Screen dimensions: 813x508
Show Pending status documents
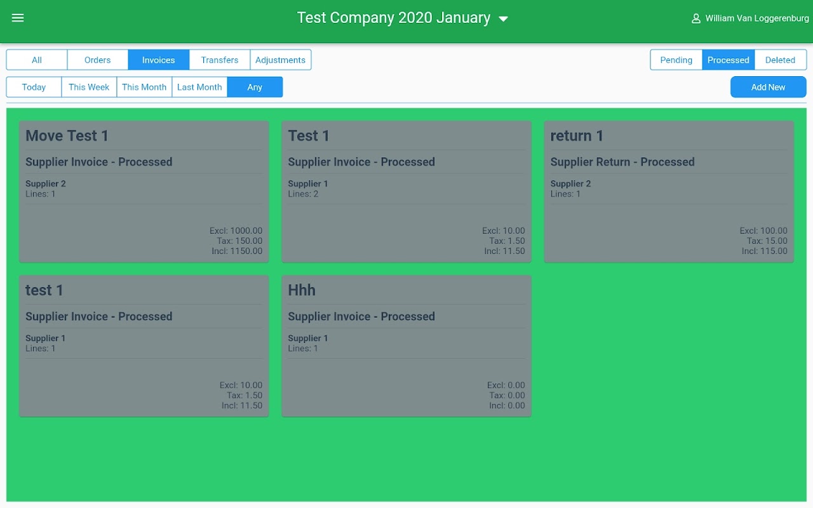[x=676, y=60]
